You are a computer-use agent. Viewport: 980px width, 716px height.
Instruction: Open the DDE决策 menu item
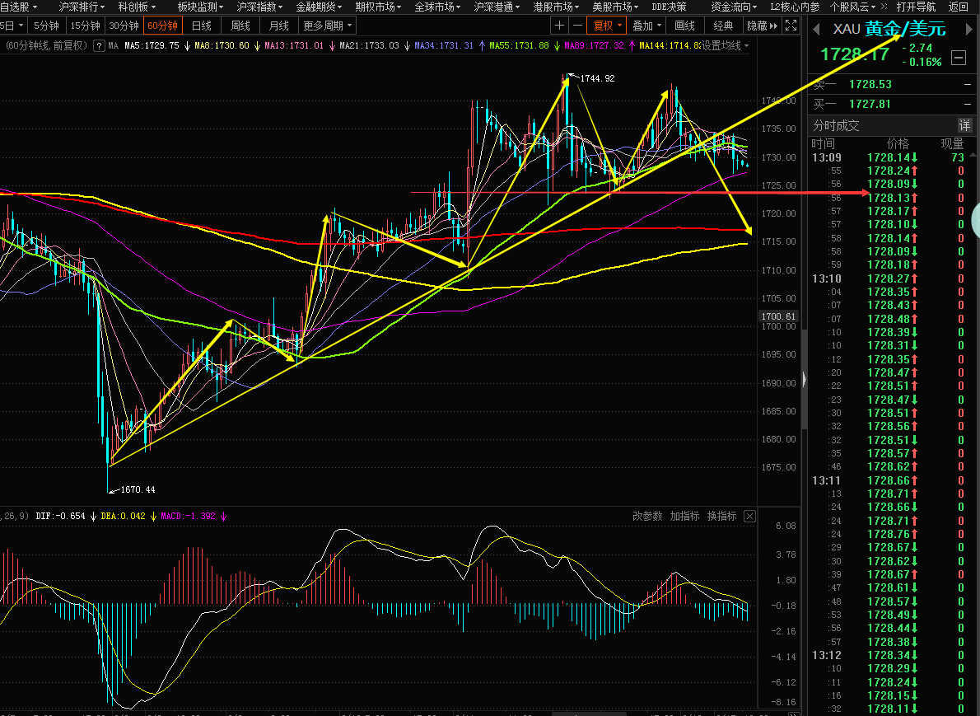coord(669,7)
